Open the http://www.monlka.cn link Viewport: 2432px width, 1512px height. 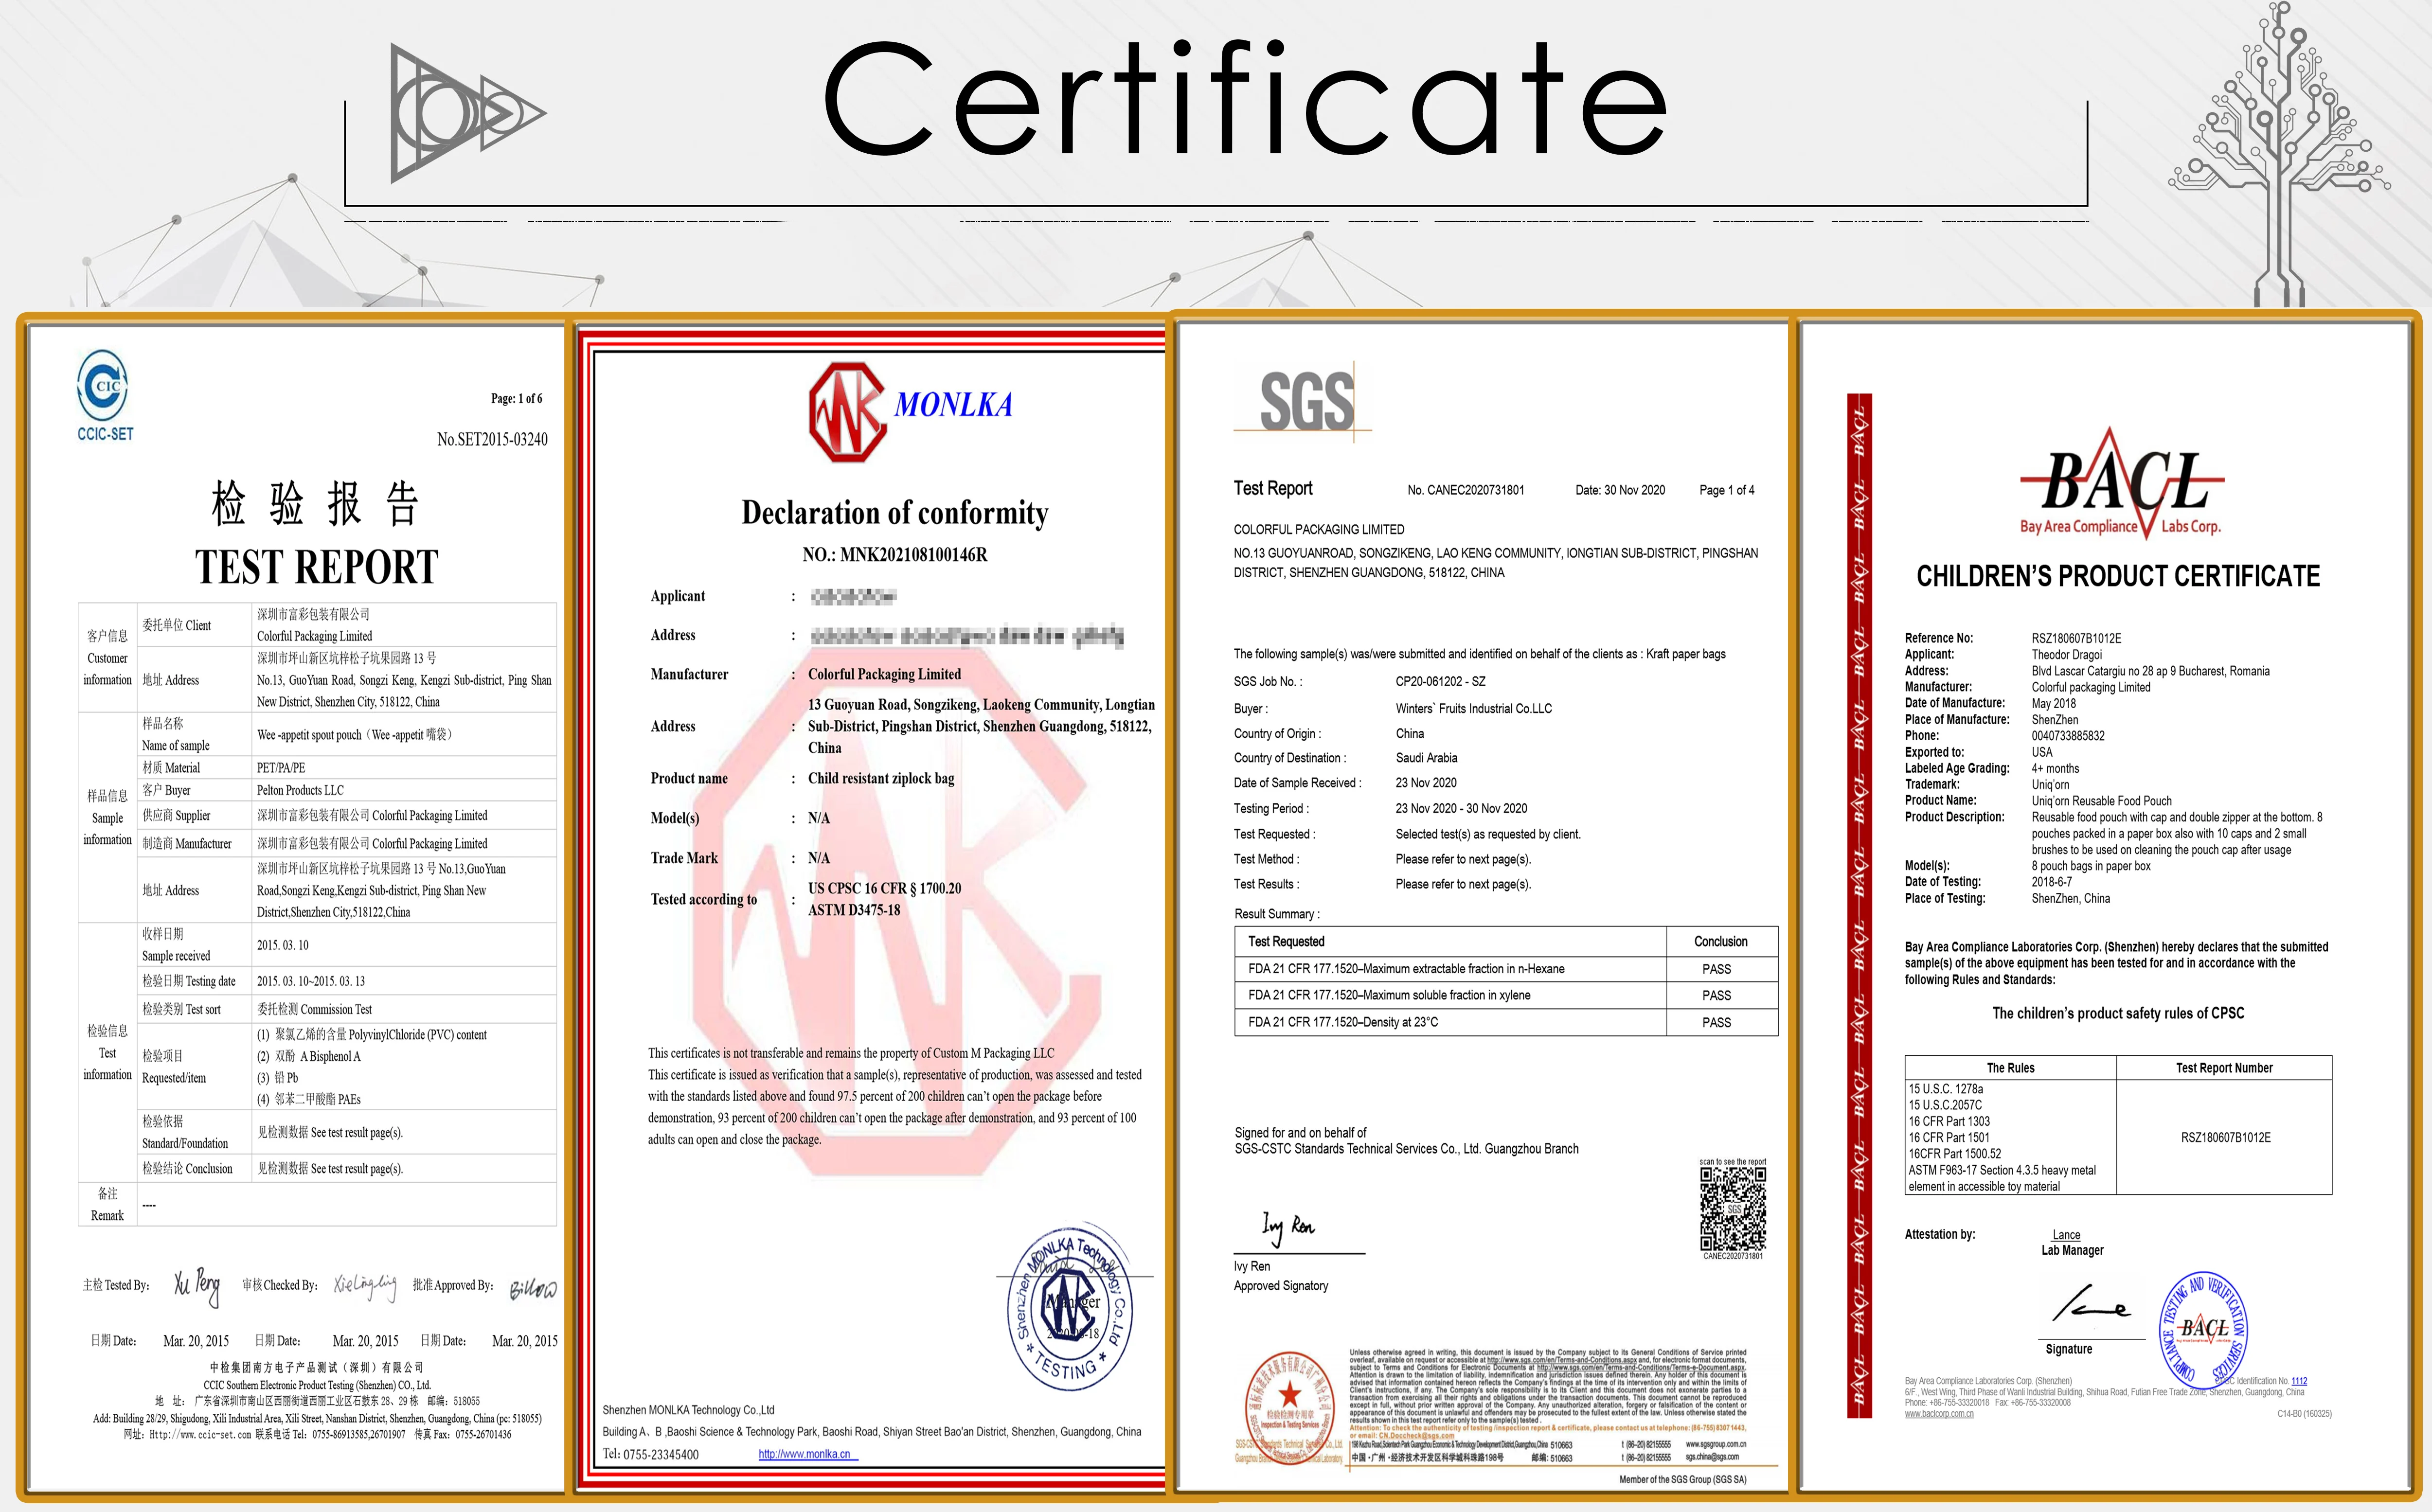805,1454
